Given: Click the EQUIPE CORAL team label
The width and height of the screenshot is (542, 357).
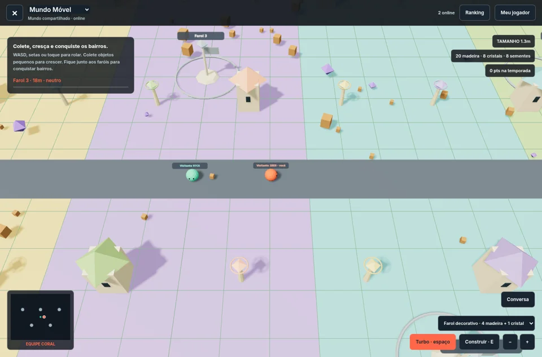Looking at the screenshot, I should 41,344.
